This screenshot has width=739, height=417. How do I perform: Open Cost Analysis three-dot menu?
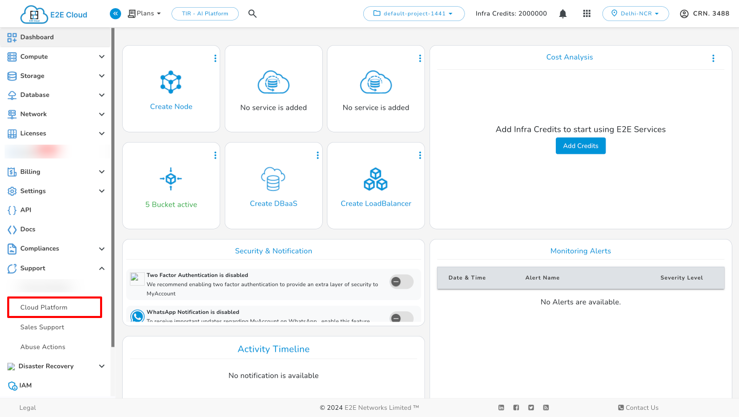click(x=713, y=58)
